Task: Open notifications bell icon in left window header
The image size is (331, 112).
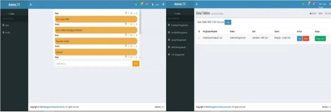Action: click(142, 4)
